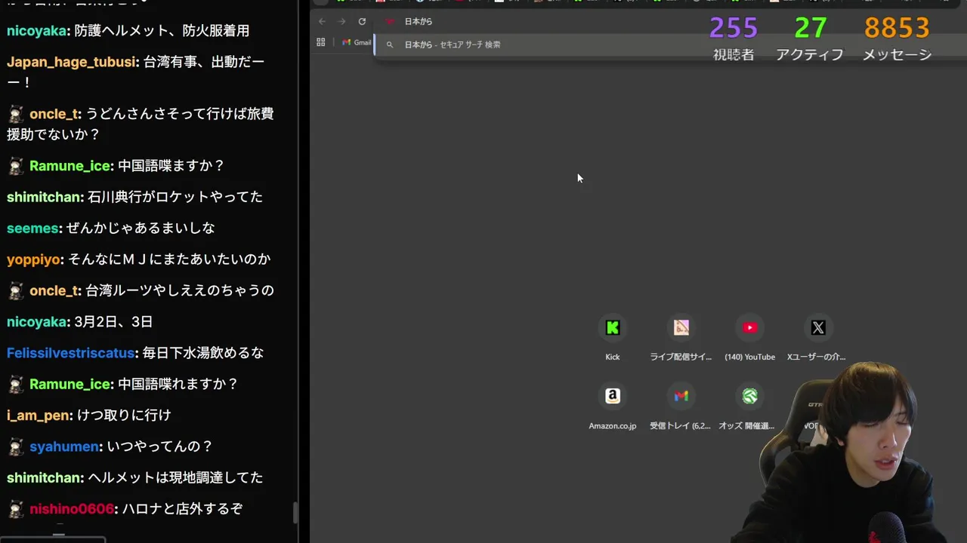
Task: Click shimitchan's ヘルメットは現地調達してた message
Action: pyautogui.click(x=175, y=478)
